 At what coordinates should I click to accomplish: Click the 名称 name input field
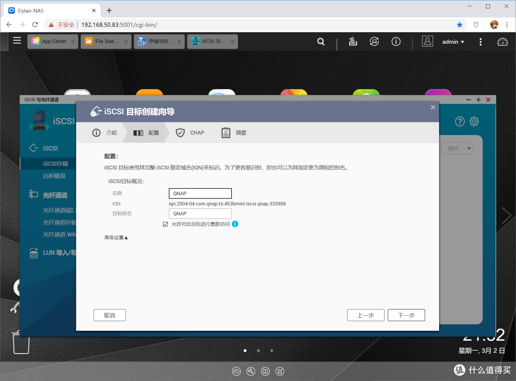200,194
